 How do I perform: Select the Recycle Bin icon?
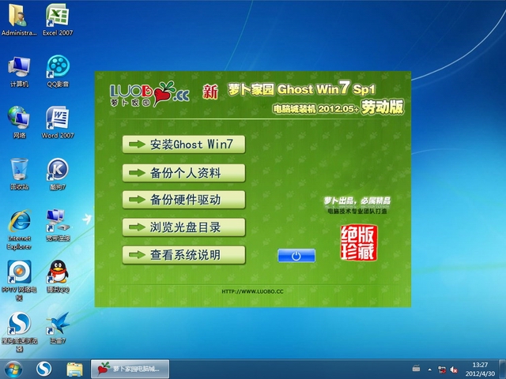(19, 174)
